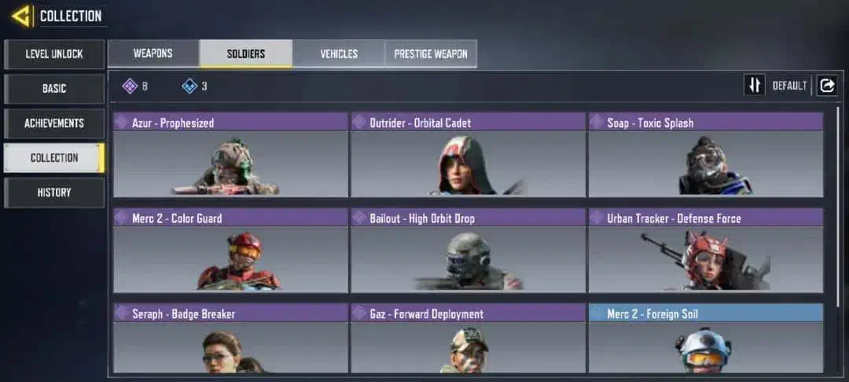Screen dimensions: 849x382
Task: Click the share export icon
Action: 827,86
